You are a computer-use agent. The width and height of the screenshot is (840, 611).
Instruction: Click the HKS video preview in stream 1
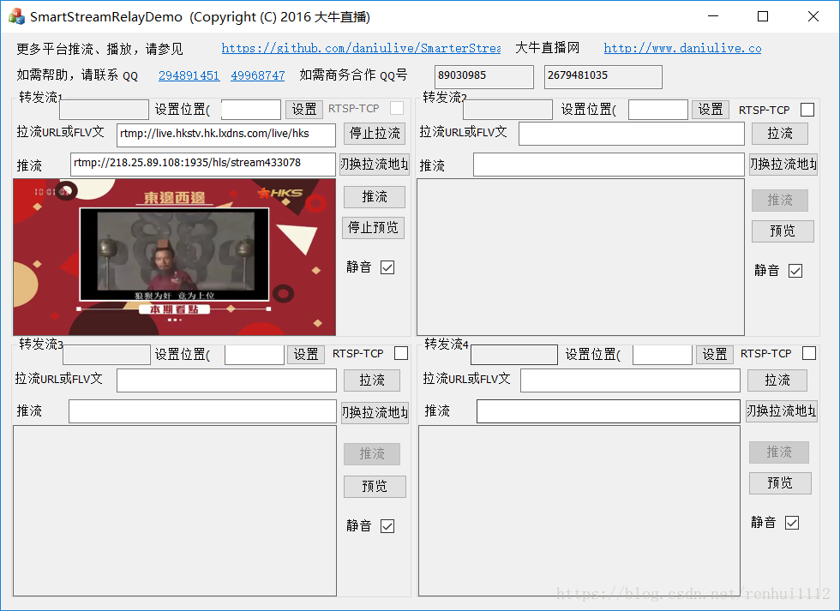click(174, 257)
